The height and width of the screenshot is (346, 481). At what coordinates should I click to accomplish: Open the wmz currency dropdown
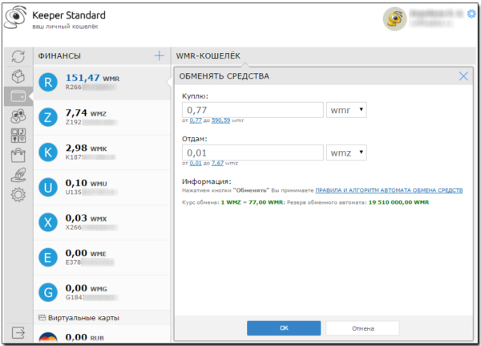(x=346, y=153)
